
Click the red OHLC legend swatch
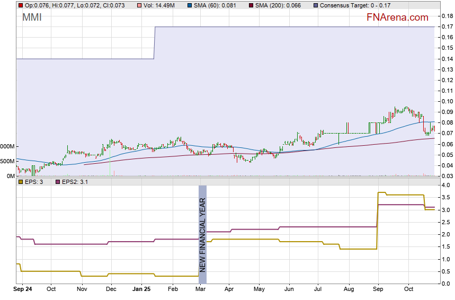point(21,5)
